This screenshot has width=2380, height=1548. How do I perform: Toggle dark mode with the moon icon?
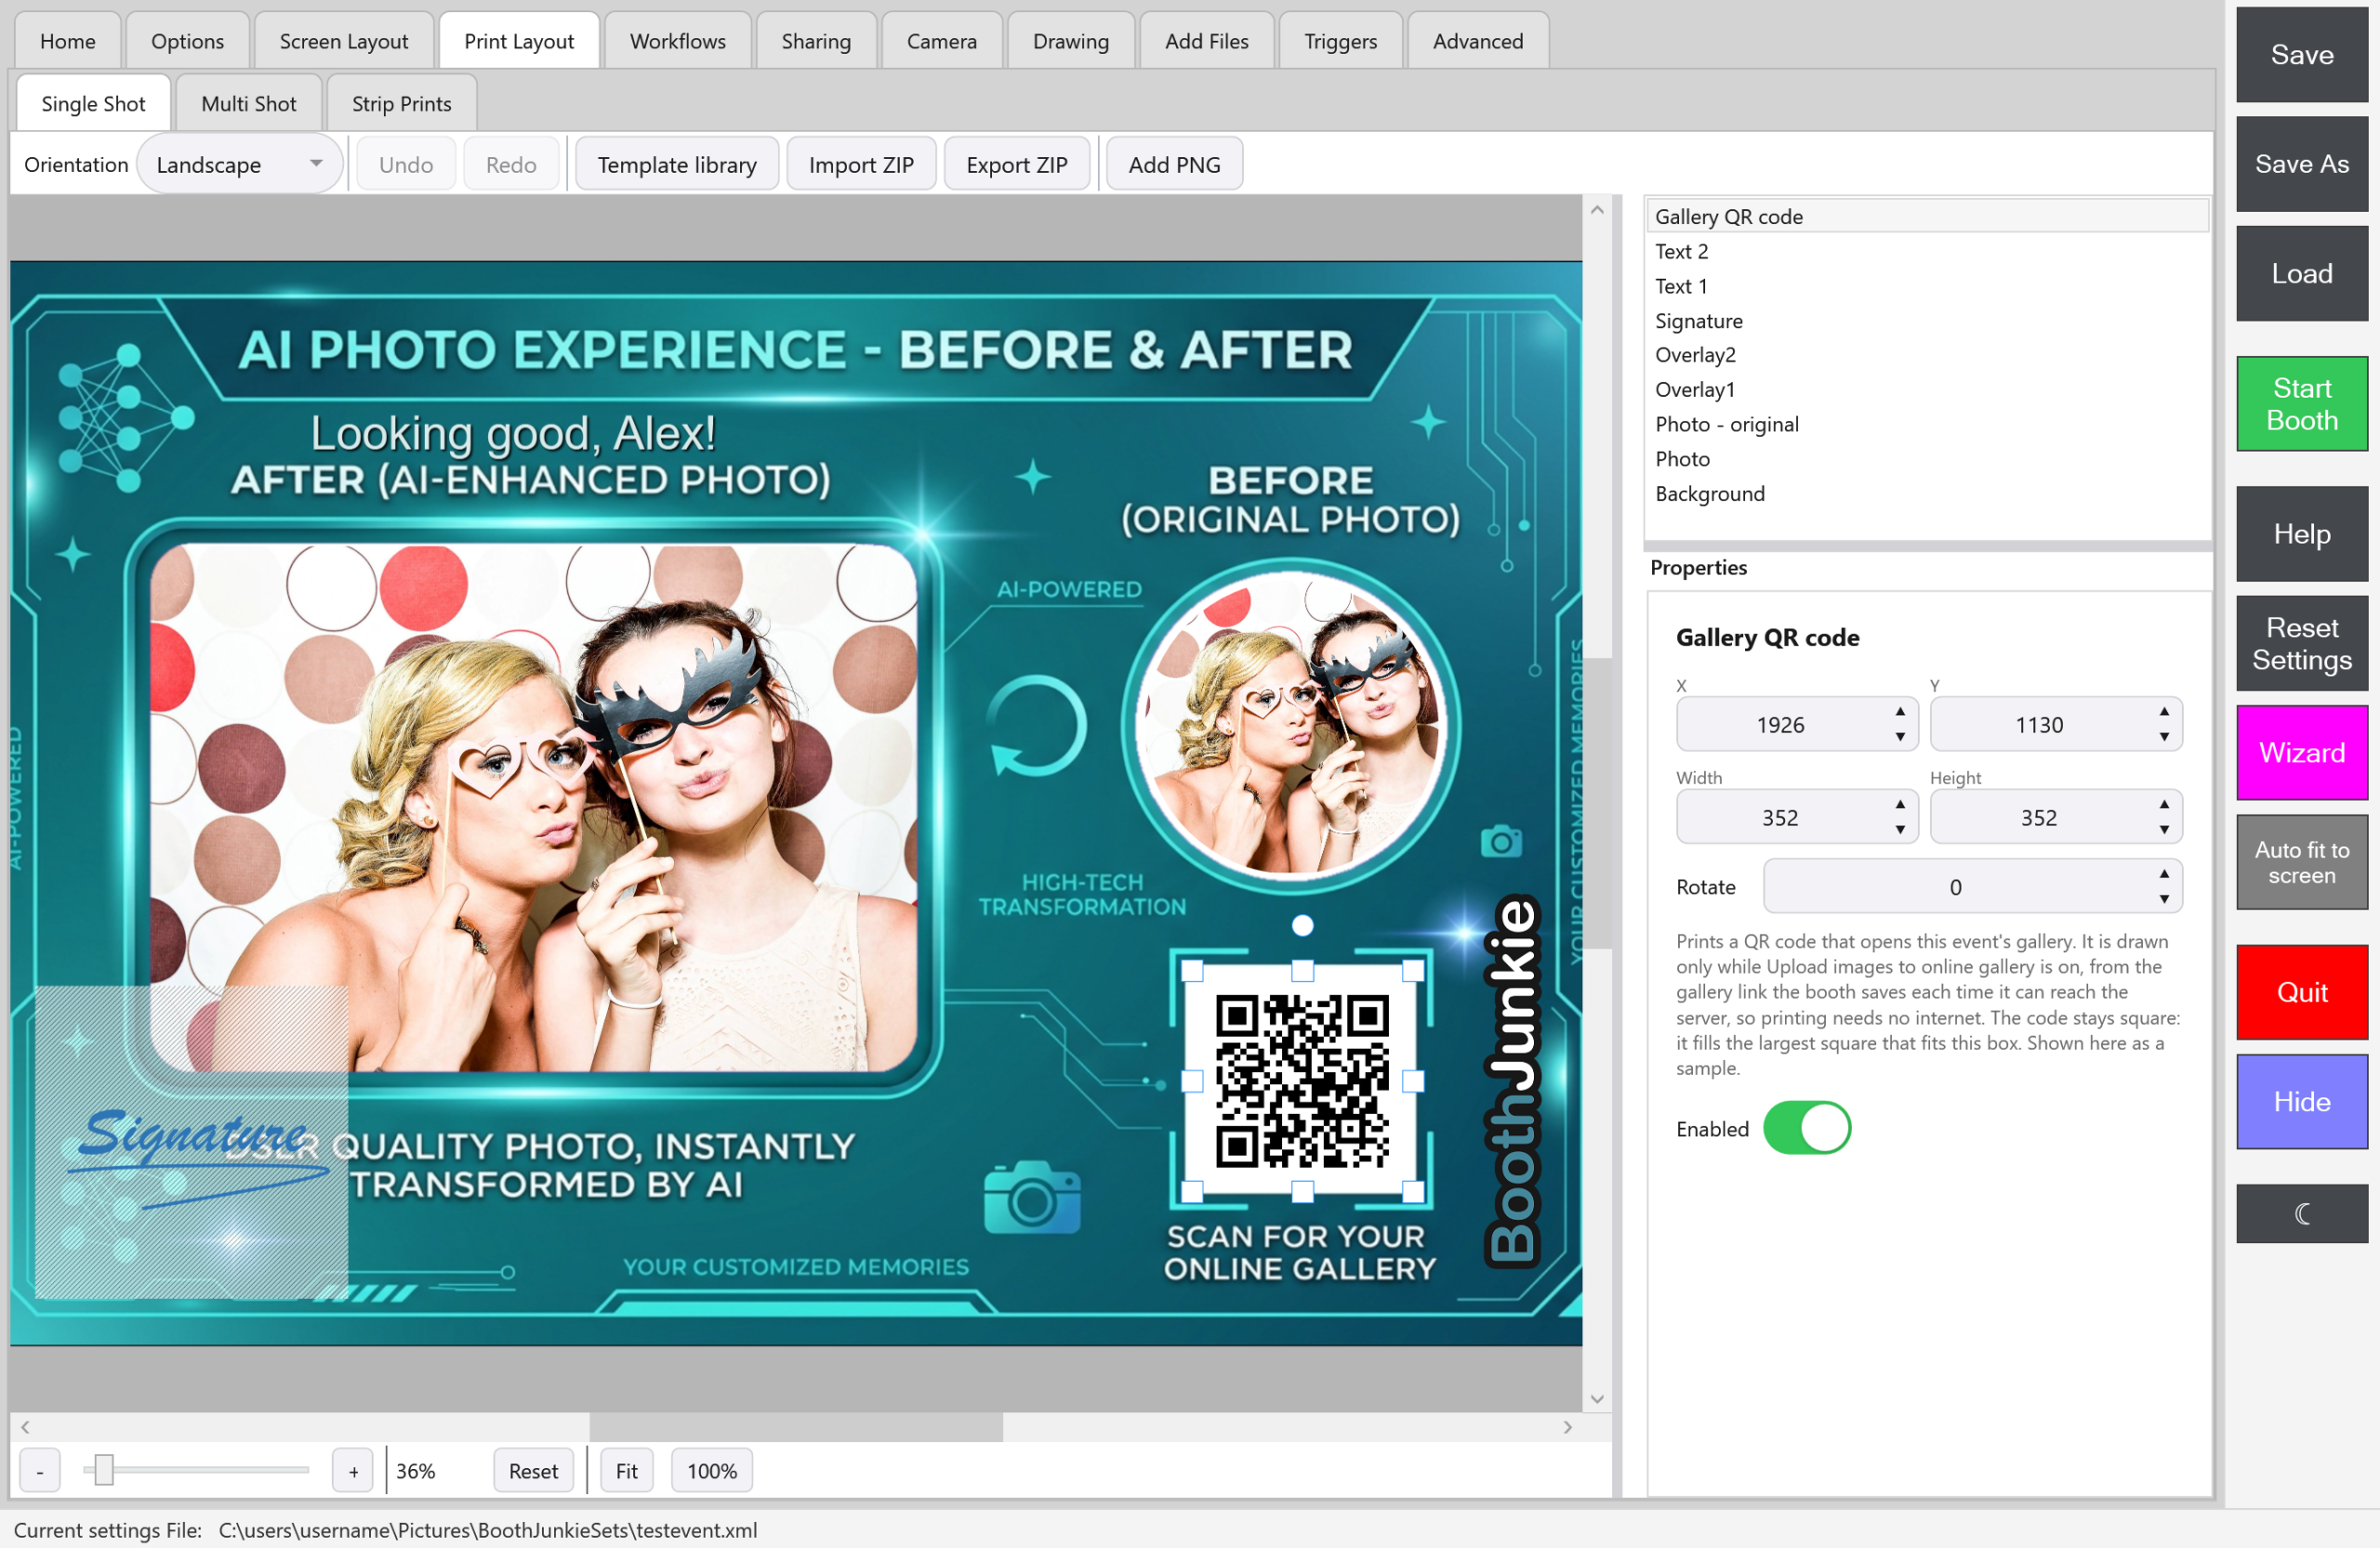[x=2301, y=1213]
